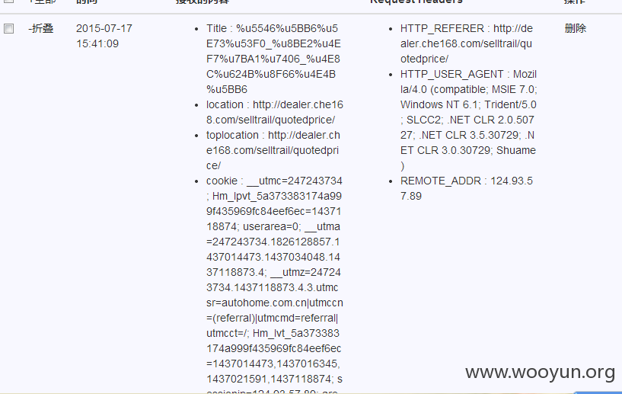
Task: Click the blue bar at the bottom-right corner
Action: click(598, 392)
